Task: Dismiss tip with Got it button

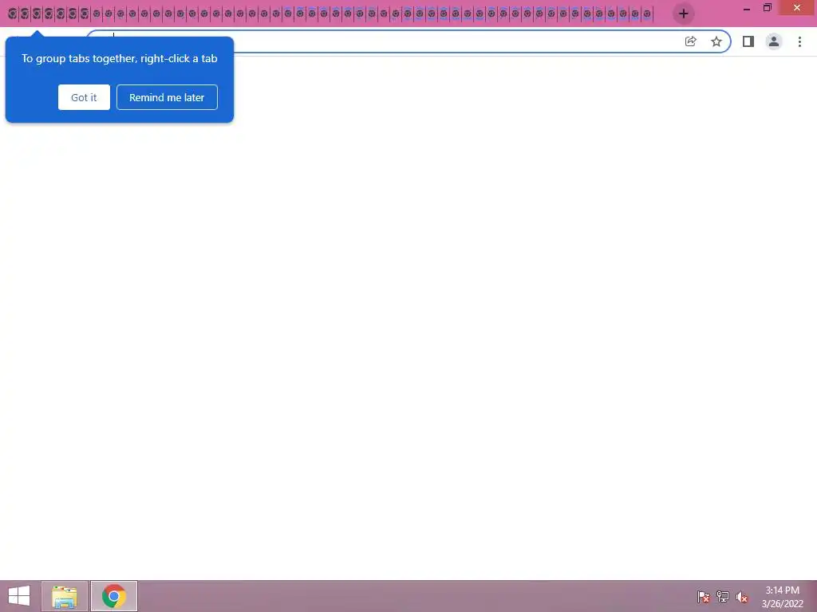Action: (x=84, y=97)
